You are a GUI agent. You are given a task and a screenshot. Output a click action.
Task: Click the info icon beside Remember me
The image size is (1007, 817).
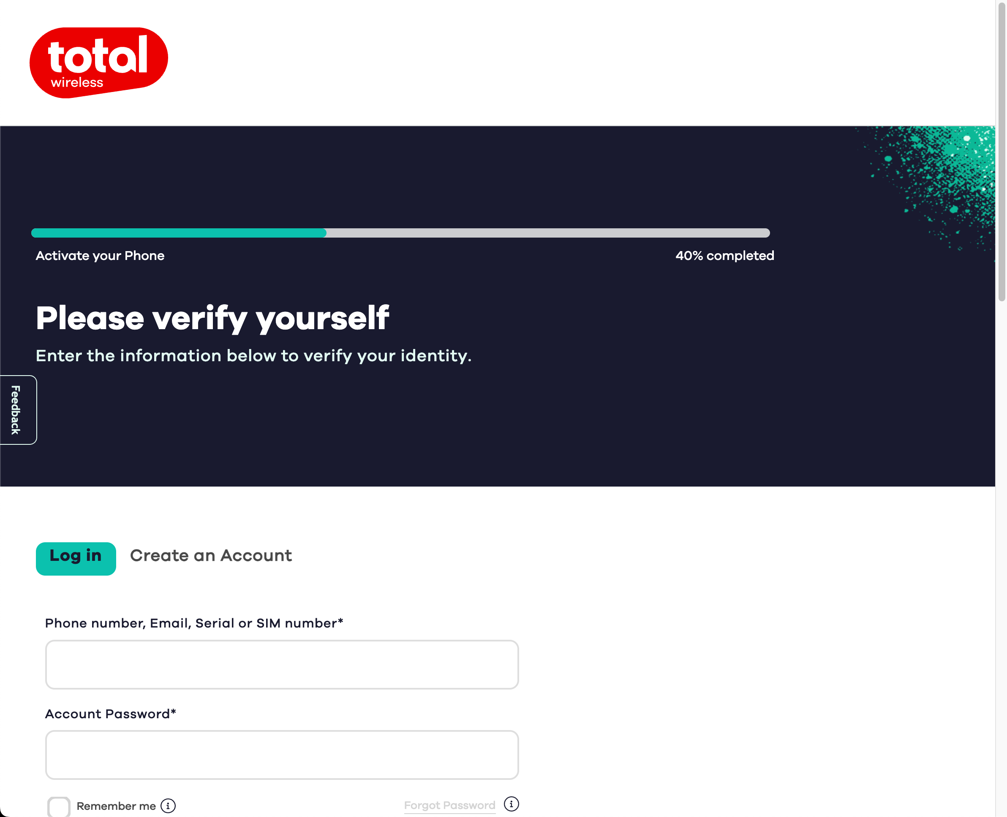(x=168, y=806)
